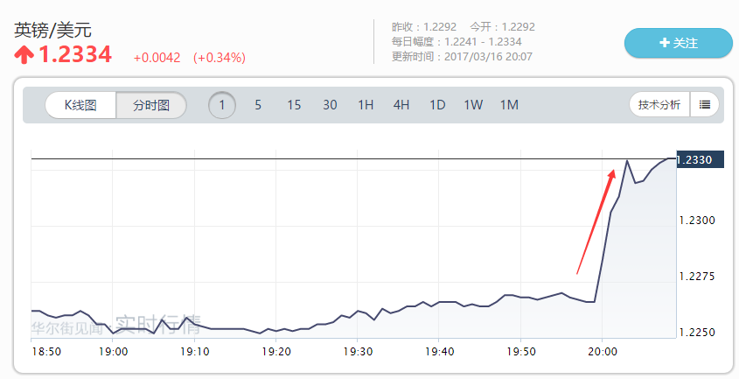This screenshot has height=379, width=739.
Task: Click the list menu icon beside 技术分析
Action: (704, 105)
